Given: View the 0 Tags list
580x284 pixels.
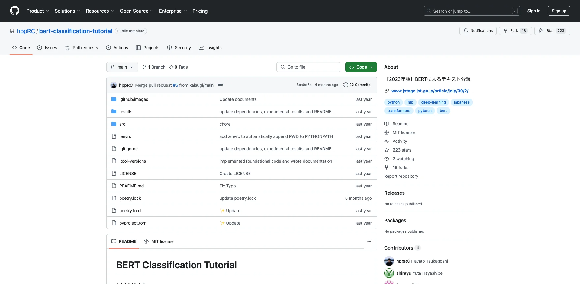Looking at the screenshot, I should 178,67.
